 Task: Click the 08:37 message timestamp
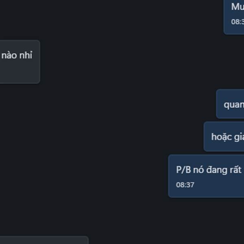coord(185,185)
